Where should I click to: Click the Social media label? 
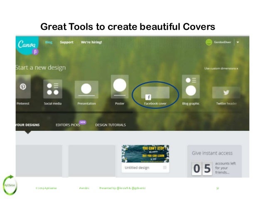point(53,103)
